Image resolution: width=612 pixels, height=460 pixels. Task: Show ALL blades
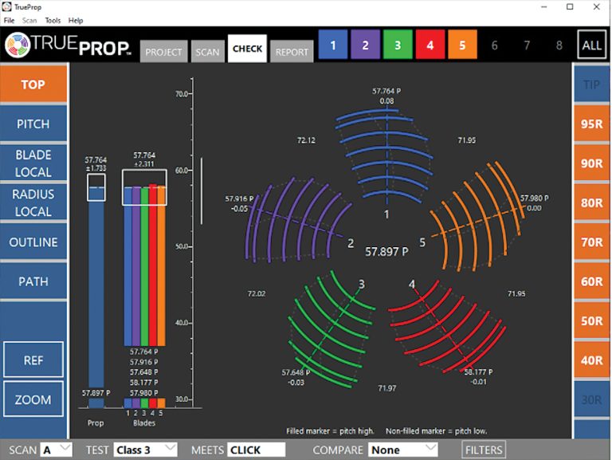pyautogui.click(x=591, y=45)
